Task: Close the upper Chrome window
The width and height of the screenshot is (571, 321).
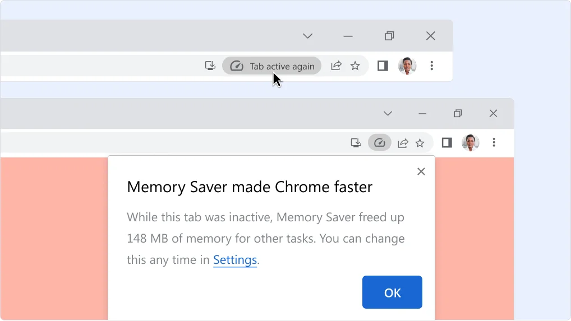Action: click(x=431, y=36)
